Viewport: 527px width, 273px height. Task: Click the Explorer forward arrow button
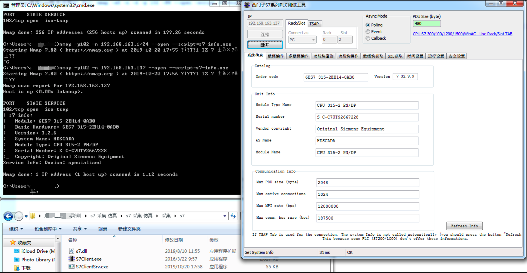tap(18, 216)
